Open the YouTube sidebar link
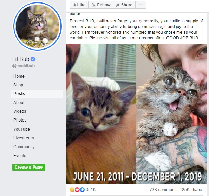The width and height of the screenshot is (209, 196). pyautogui.click(x=21, y=129)
